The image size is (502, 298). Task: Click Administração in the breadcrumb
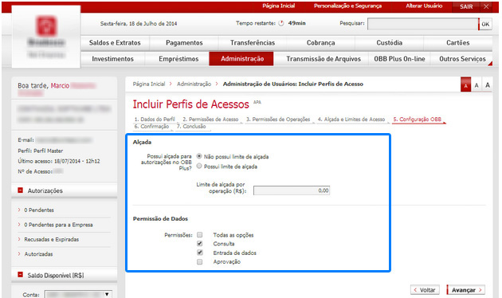[x=194, y=84]
